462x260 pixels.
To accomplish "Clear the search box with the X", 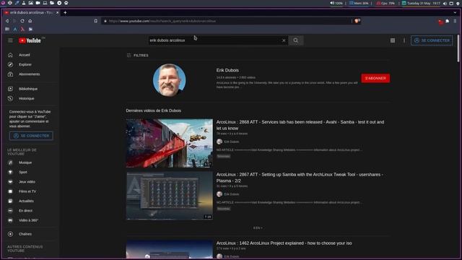I will tap(284, 40).
